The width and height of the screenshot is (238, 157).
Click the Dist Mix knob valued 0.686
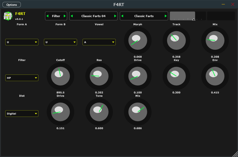click(138, 112)
